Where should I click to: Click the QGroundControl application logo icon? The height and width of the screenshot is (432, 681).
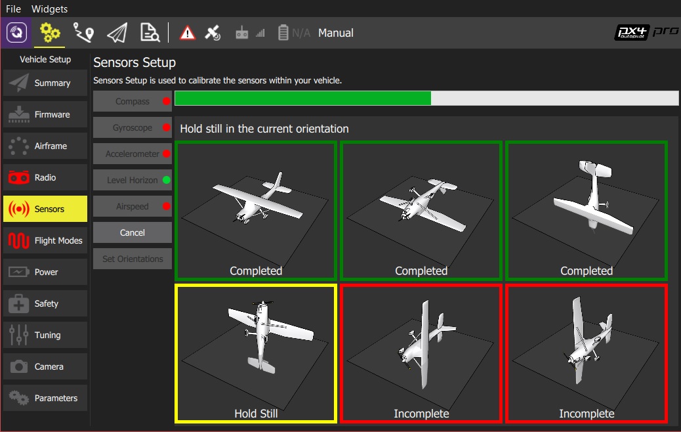pos(16,33)
